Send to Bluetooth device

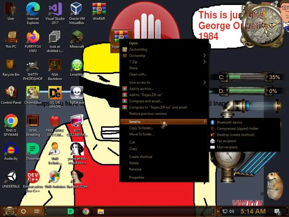(244, 122)
